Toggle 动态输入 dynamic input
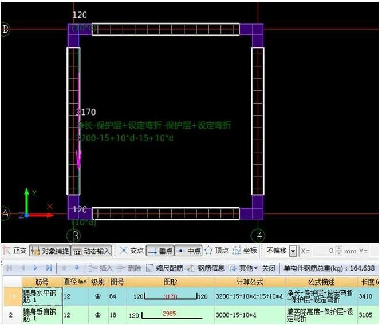Screen dimensions: 382x325 click(92, 251)
